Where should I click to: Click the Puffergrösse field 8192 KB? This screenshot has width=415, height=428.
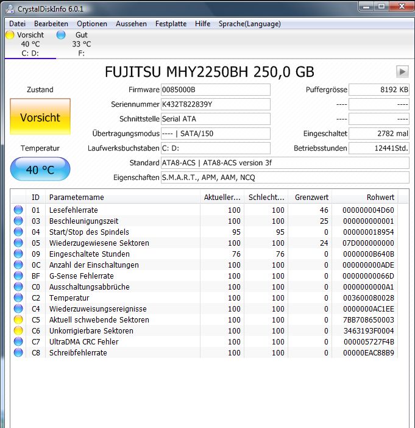pos(379,90)
